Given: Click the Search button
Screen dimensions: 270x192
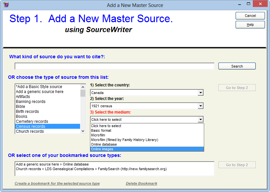Looking at the screenshot, I should tap(237, 66).
